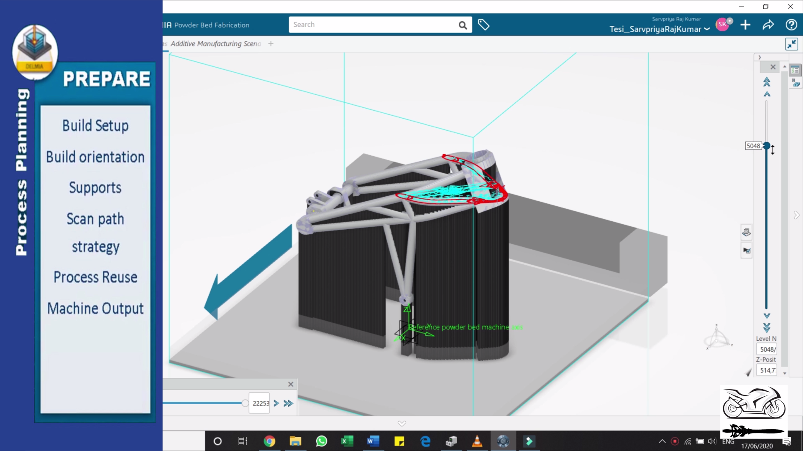Click the Powder Bed Fabrication app title
Viewport: 803px width, 451px height.
[212, 25]
